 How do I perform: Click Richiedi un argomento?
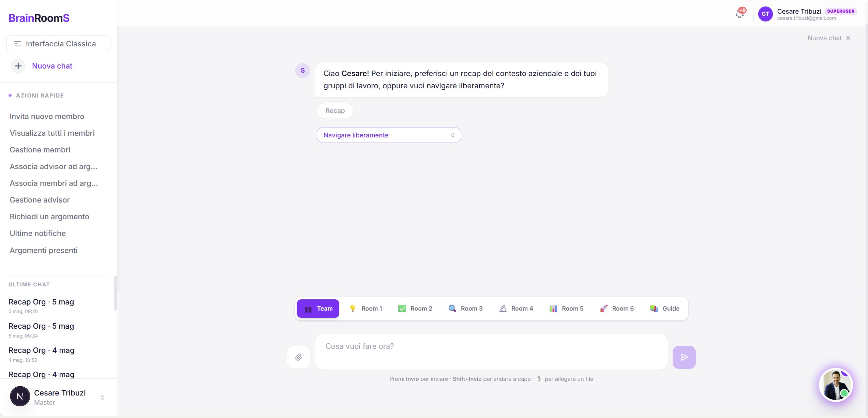pyautogui.click(x=49, y=217)
